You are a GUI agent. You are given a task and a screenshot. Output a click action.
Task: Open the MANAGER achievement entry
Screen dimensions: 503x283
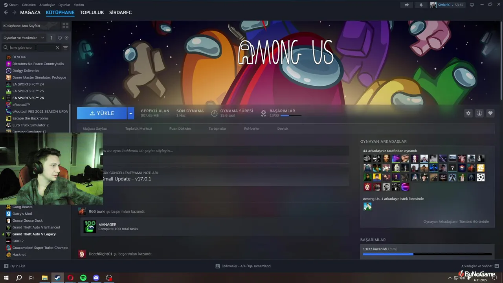coord(215,227)
